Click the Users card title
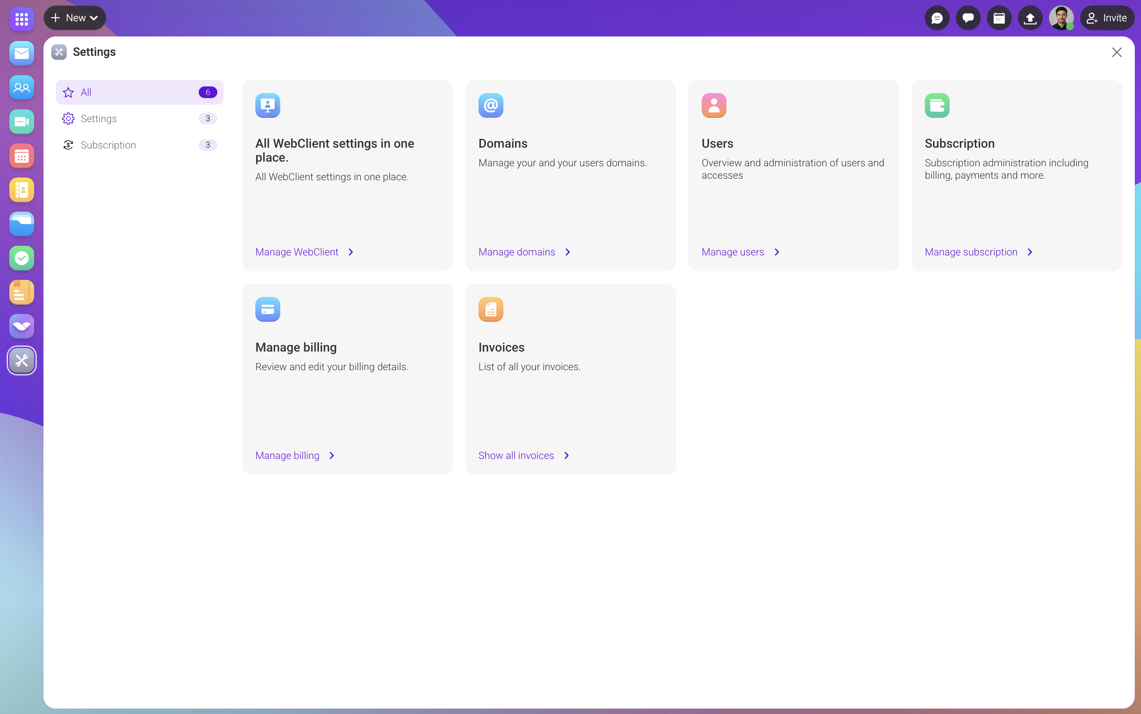 (718, 143)
